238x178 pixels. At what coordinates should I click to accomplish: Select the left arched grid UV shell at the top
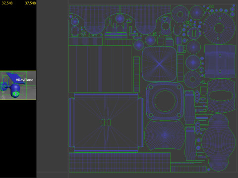point(94,19)
